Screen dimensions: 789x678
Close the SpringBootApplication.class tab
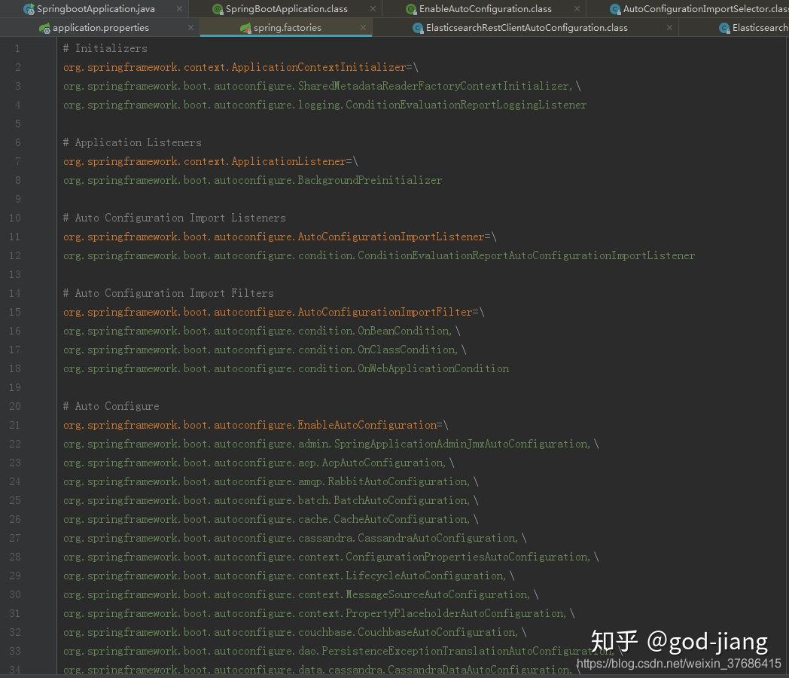(373, 8)
